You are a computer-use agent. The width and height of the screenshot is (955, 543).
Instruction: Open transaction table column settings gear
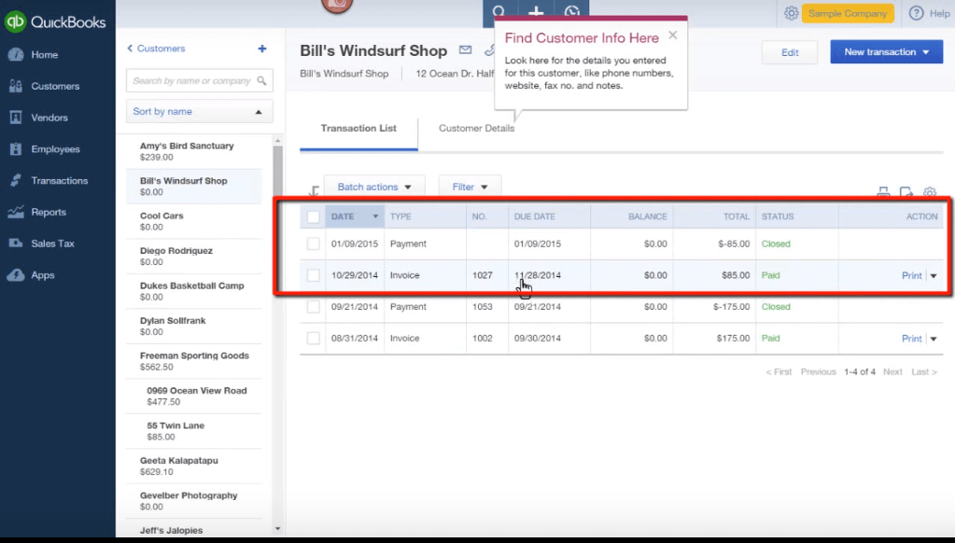930,192
